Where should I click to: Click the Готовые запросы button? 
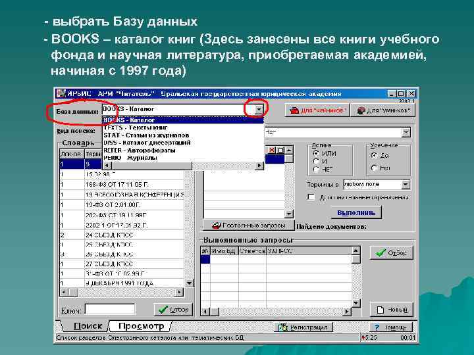tap(249, 225)
